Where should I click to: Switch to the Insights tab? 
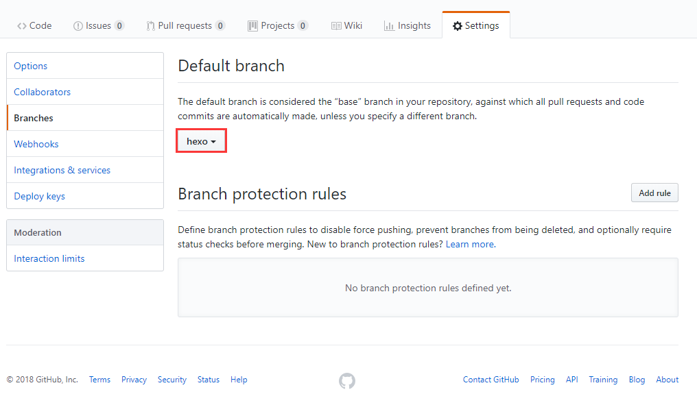coord(414,26)
